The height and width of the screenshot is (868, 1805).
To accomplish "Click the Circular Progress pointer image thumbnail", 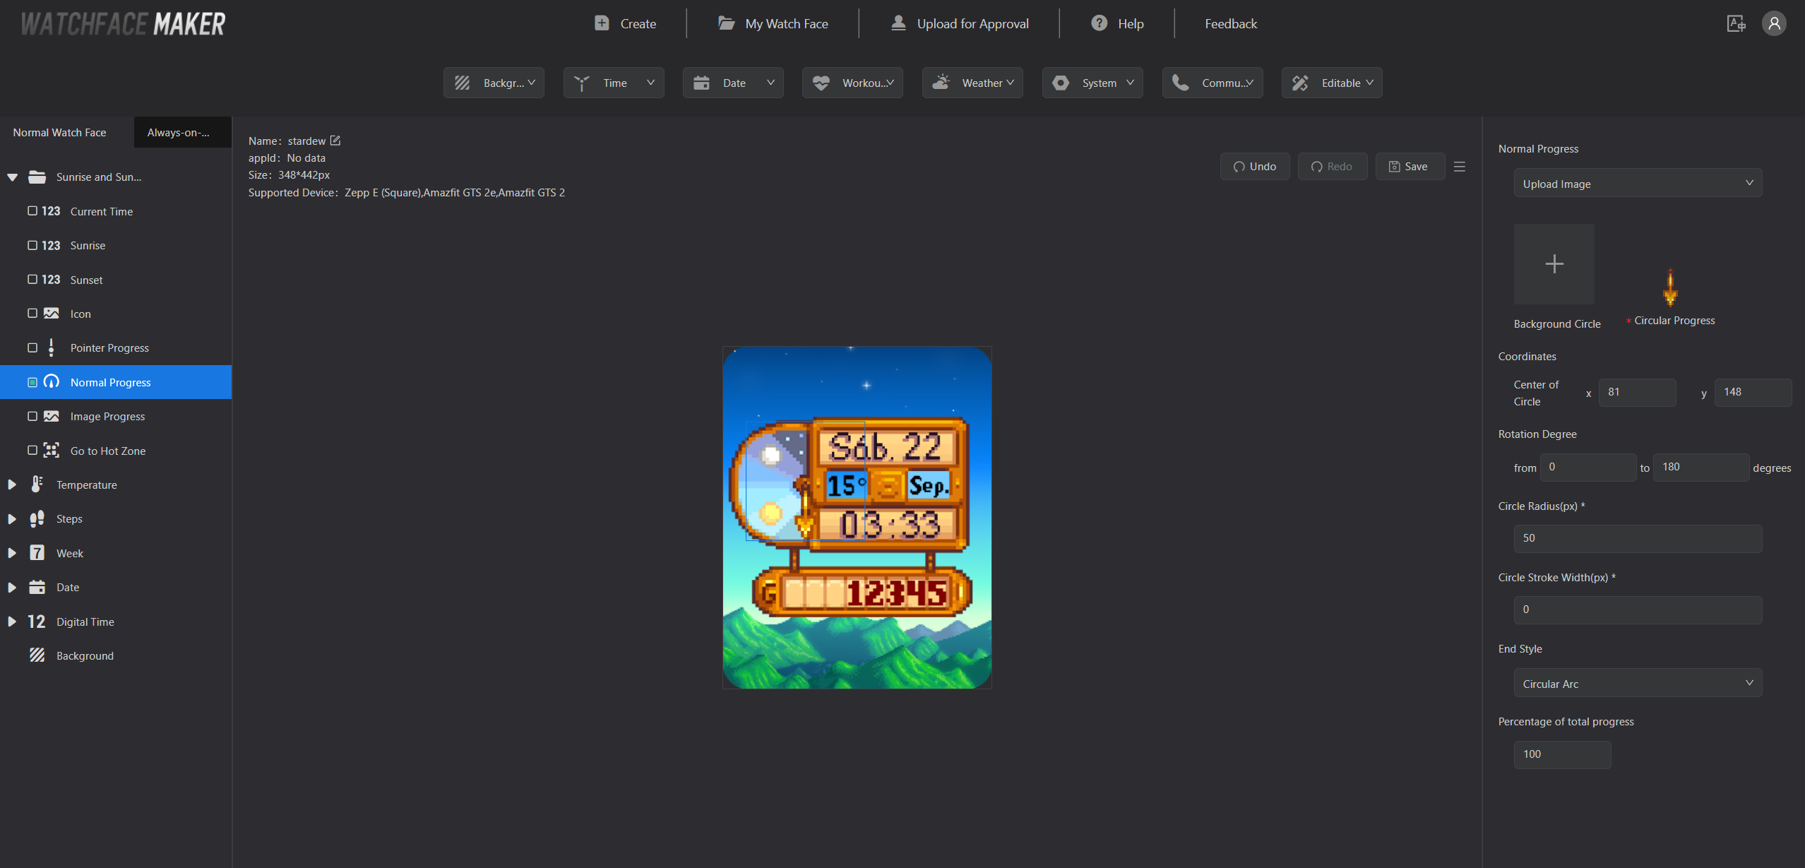I will 1670,287.
